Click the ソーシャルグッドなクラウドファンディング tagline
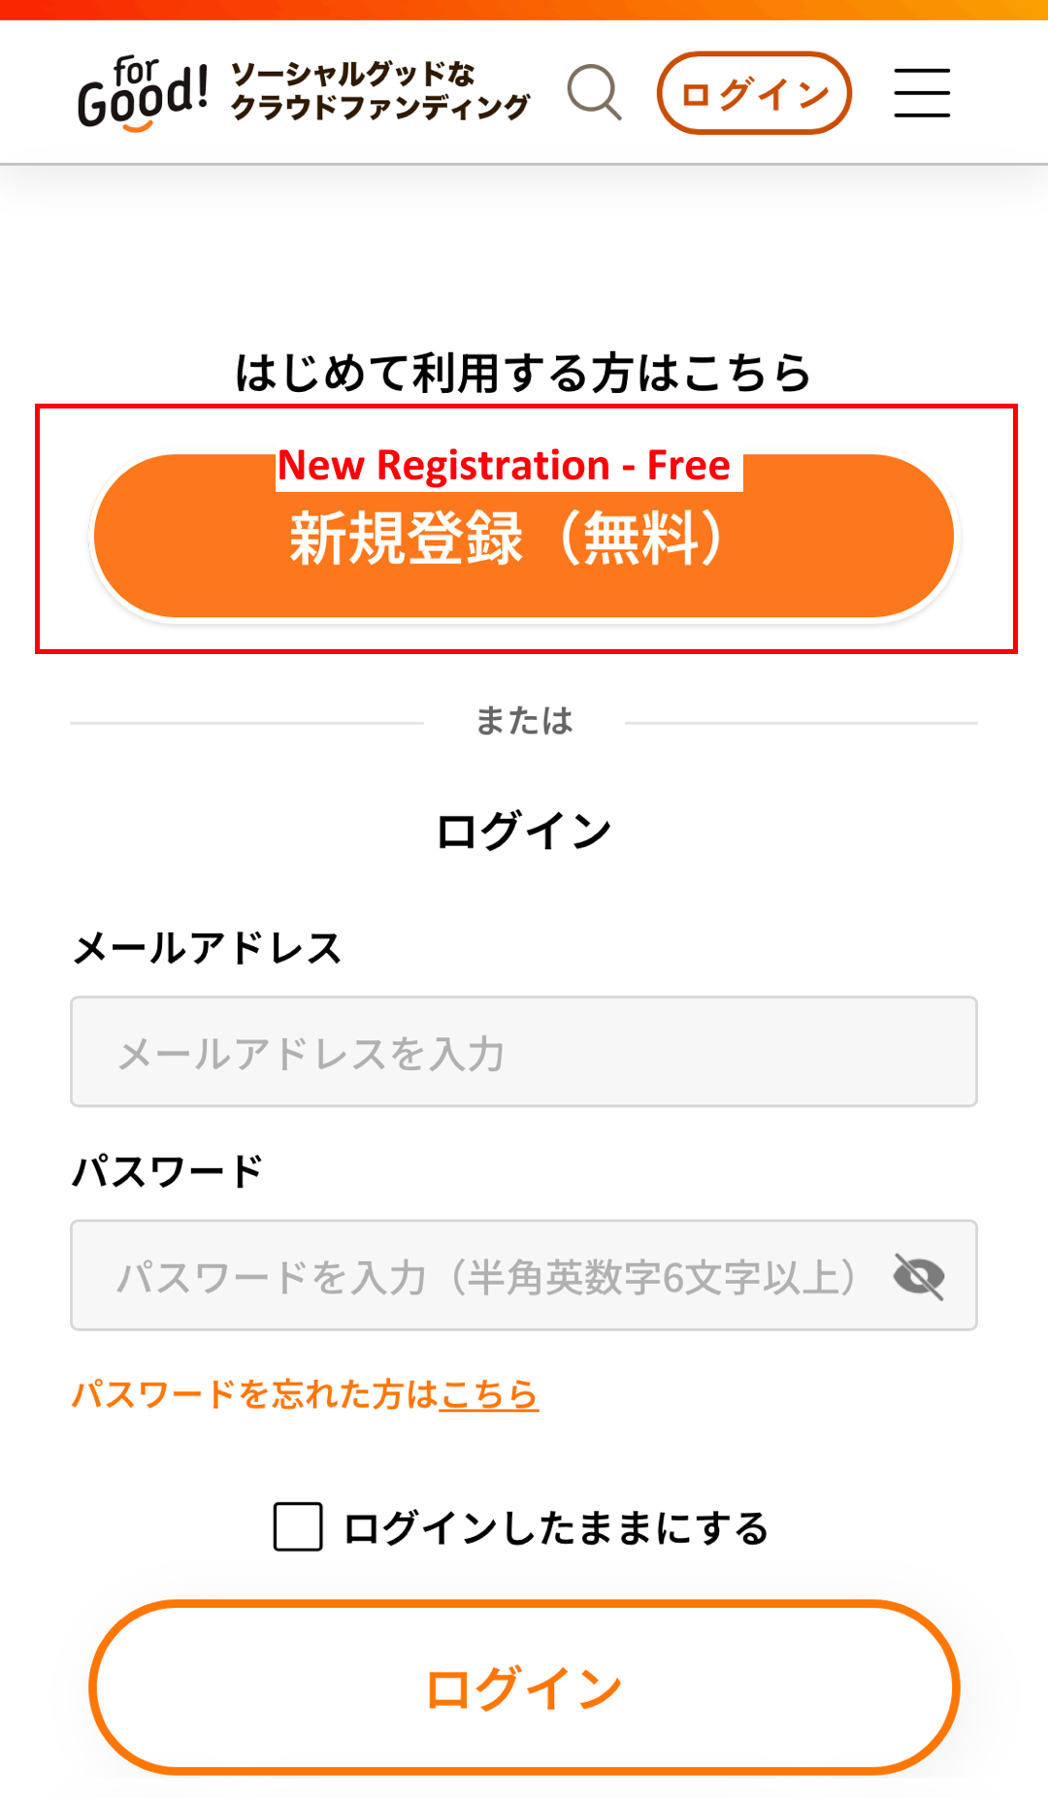Viewport: 1048px width, 1798px height. (x=380, y=91)
